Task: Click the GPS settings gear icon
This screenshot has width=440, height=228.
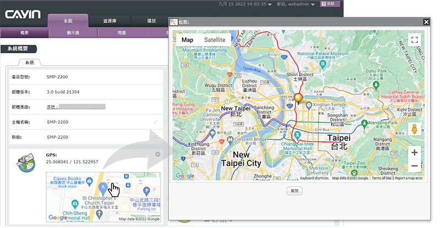Action: coord(158,154)
